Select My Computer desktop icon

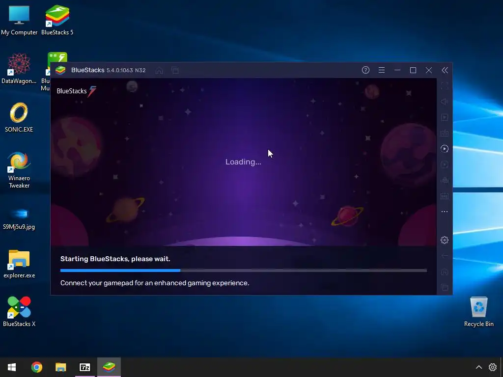(19, 20)
